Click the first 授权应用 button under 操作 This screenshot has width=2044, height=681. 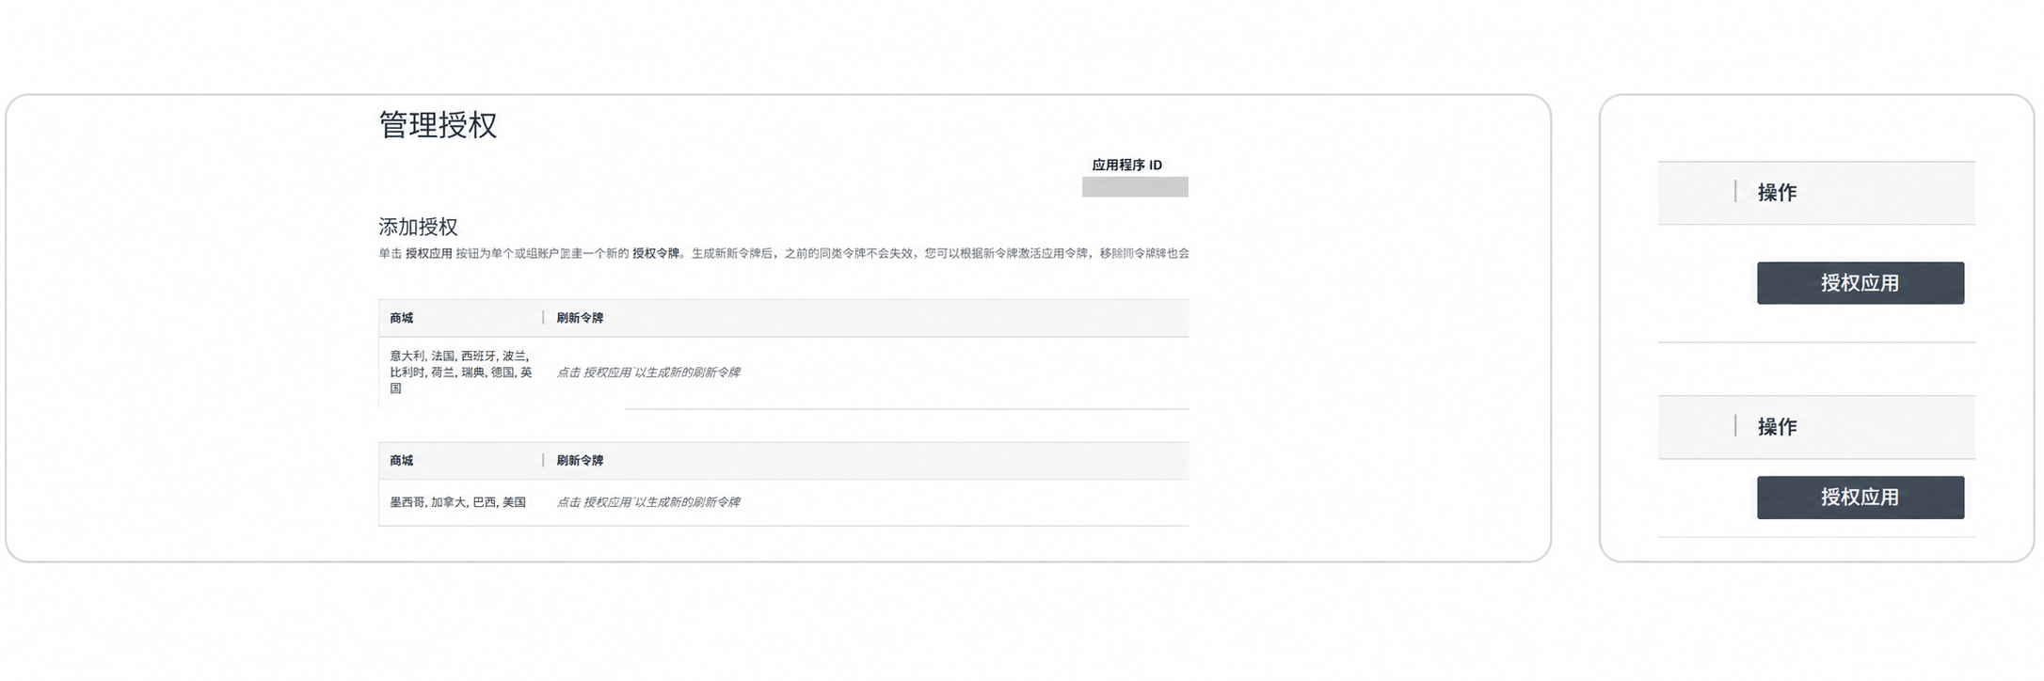pos(1860,283)
